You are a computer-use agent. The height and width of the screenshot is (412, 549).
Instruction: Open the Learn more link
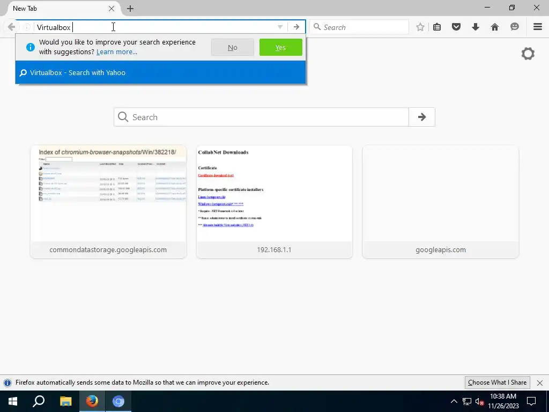tap(116, 52)
